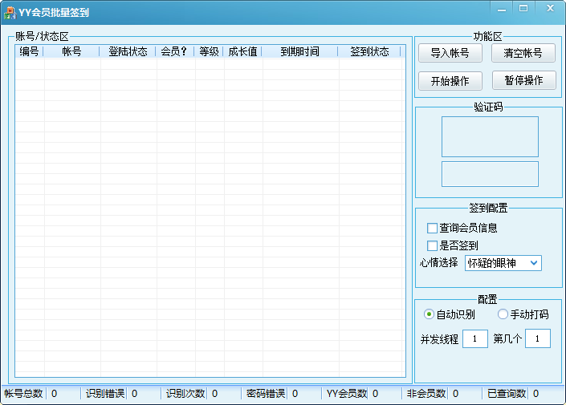Screen dimensions: 566x405
Task: Click 帐号总数 status bar entry
Action: pos(23,394)
